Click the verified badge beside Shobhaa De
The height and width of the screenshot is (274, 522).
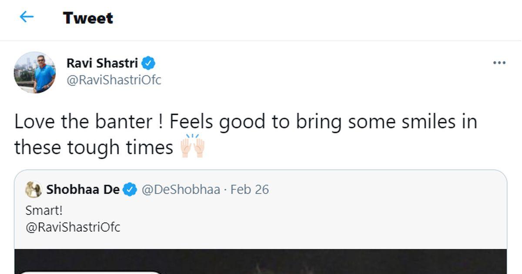130,190
